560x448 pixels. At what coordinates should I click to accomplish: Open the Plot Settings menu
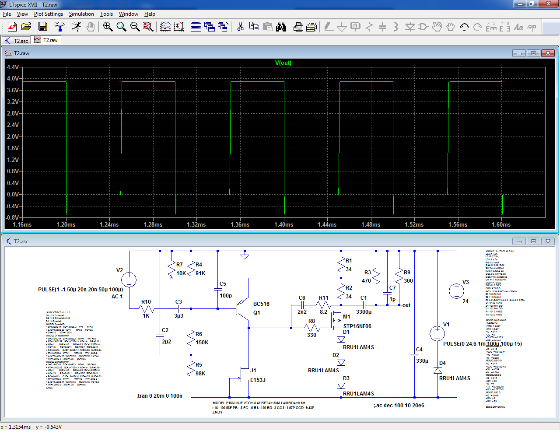(x=49, y=14)
